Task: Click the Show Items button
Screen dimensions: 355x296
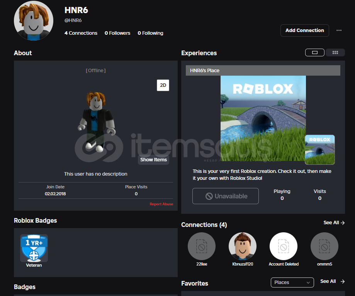Action: point(153,160)
